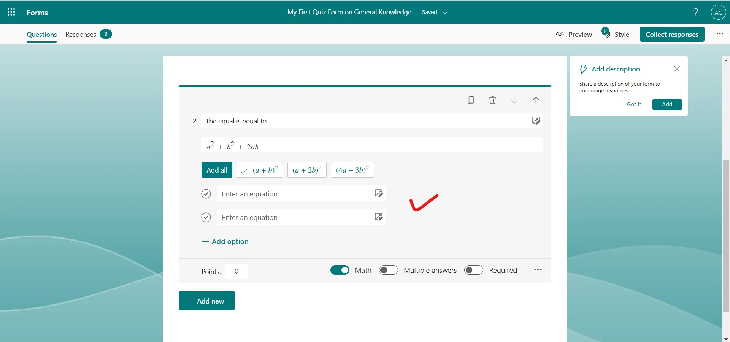Delete question 2 with the trash icon
This screenshot has width=730, height=342.
point(492,100)
